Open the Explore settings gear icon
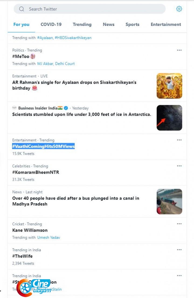The width and height of the screenshot is (194, 298). [x=179, y=9]
